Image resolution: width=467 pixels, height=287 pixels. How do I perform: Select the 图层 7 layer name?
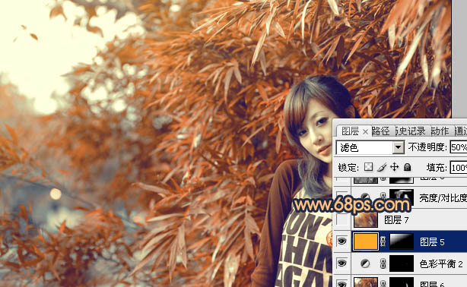(x=396, y=220)
